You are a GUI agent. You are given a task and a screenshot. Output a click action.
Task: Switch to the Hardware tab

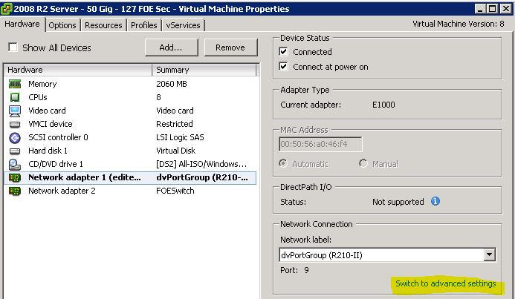22,24
